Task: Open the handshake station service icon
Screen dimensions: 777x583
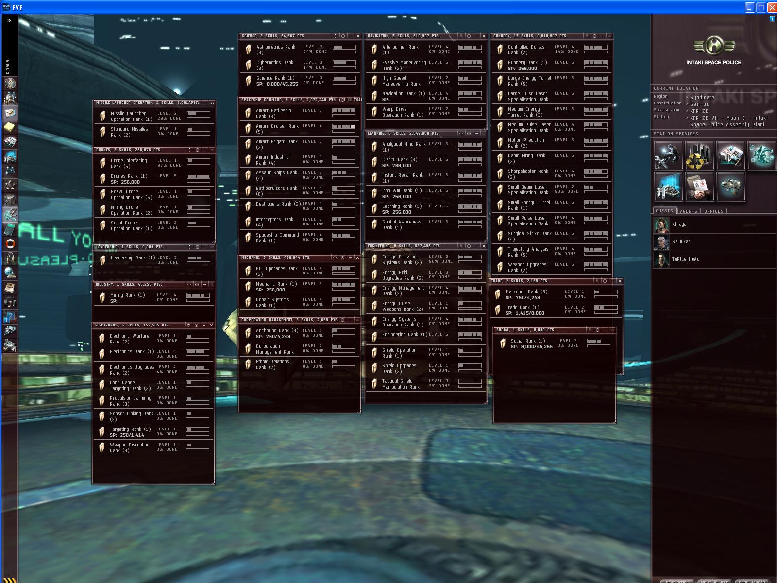Action: [700, 187]
